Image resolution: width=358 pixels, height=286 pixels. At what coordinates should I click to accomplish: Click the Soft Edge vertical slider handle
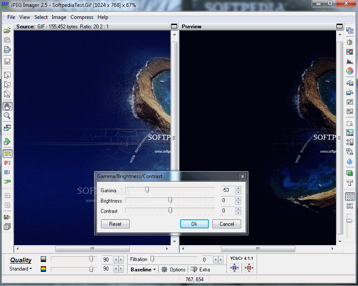click(349, 221)
